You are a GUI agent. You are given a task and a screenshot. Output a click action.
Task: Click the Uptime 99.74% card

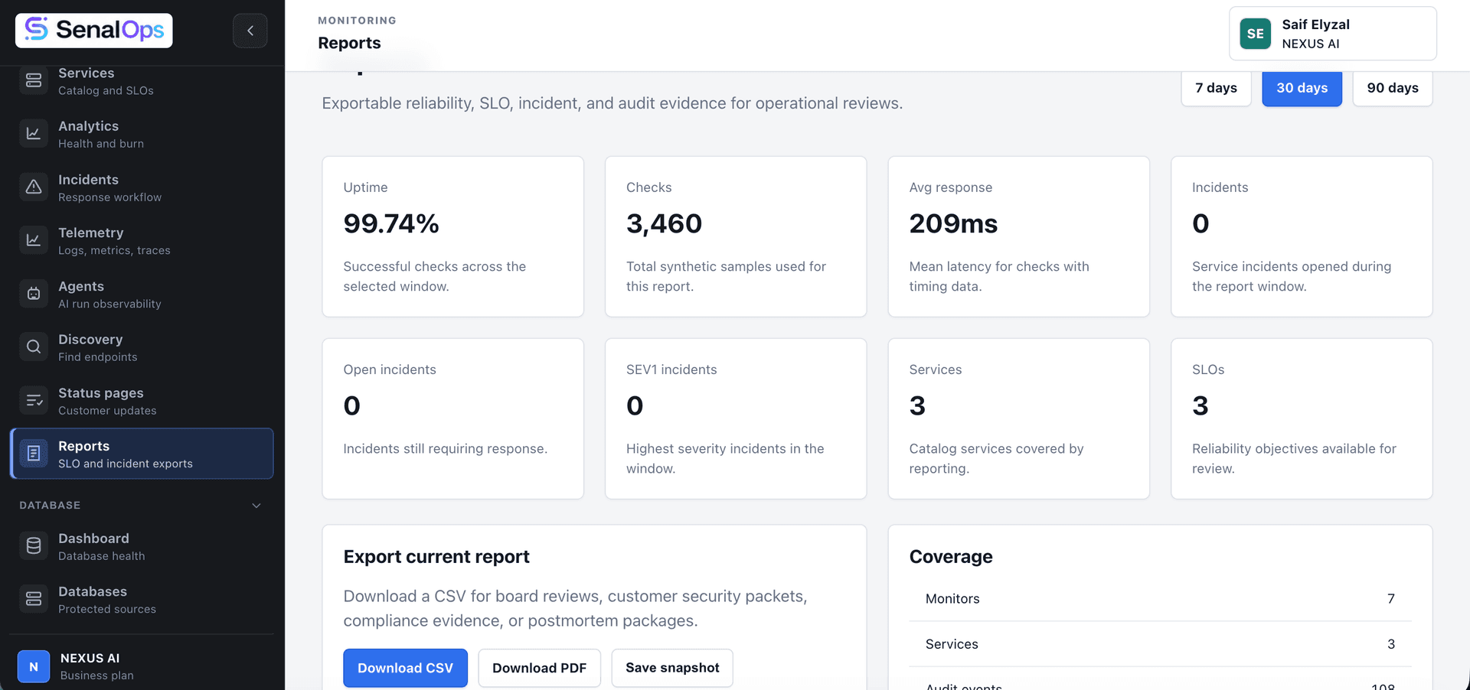pyautogui.click(x=453, y=236)
